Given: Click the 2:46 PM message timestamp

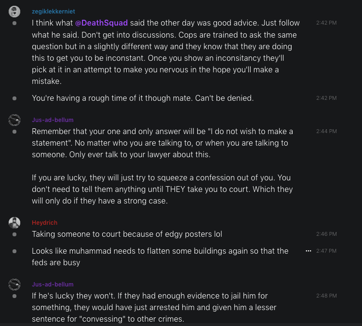Looking at the screenshot, I should [x=326, y=234].
